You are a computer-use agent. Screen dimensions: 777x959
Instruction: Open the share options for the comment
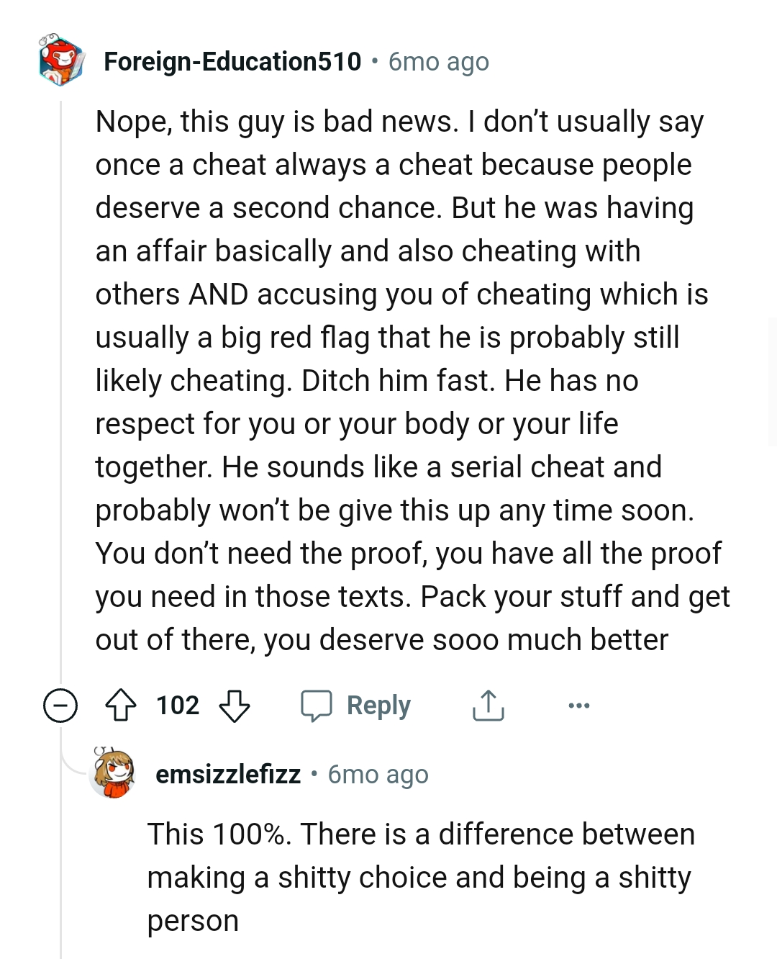(488, 706)
